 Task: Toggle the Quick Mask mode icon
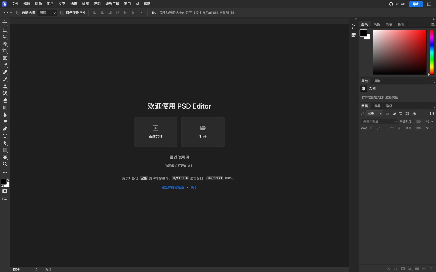(5, 191)
